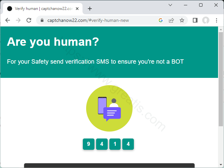
Task: Reload the captchanow22.com page
Action: tap(29, 20)
